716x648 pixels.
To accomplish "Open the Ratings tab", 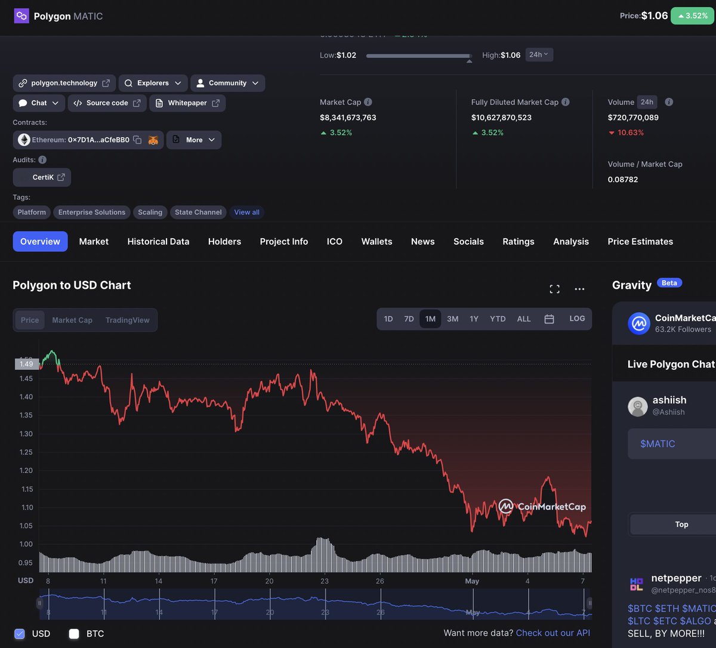I will [519, 242].
